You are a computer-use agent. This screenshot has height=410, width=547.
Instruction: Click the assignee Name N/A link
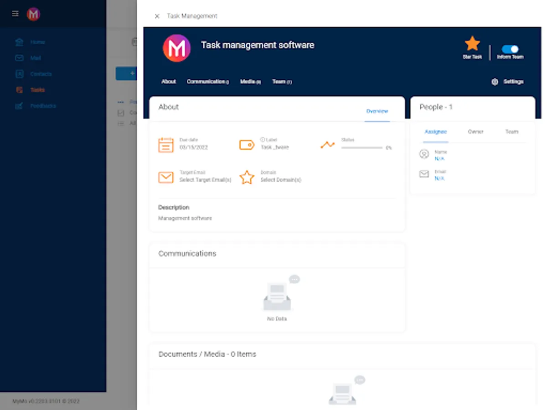point(439,159)
